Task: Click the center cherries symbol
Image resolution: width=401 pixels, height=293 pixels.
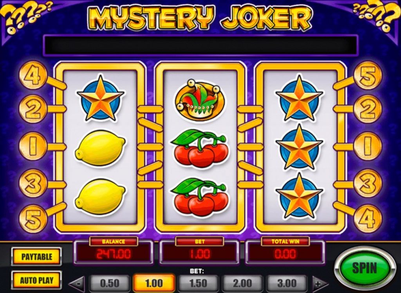Action: point(200,148)
